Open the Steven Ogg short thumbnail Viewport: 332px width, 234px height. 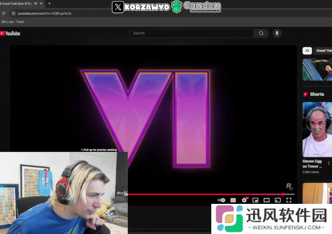click(x=317, y=129)
